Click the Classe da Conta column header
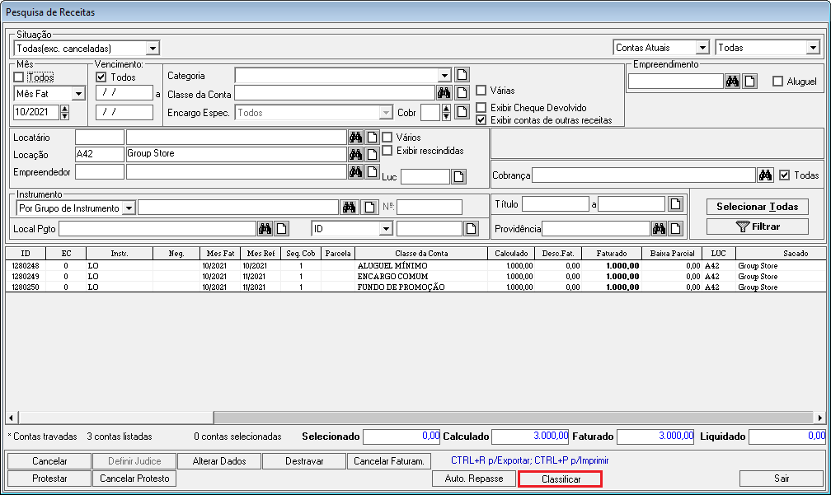This screenshot has width=831, height=495. 421,254
